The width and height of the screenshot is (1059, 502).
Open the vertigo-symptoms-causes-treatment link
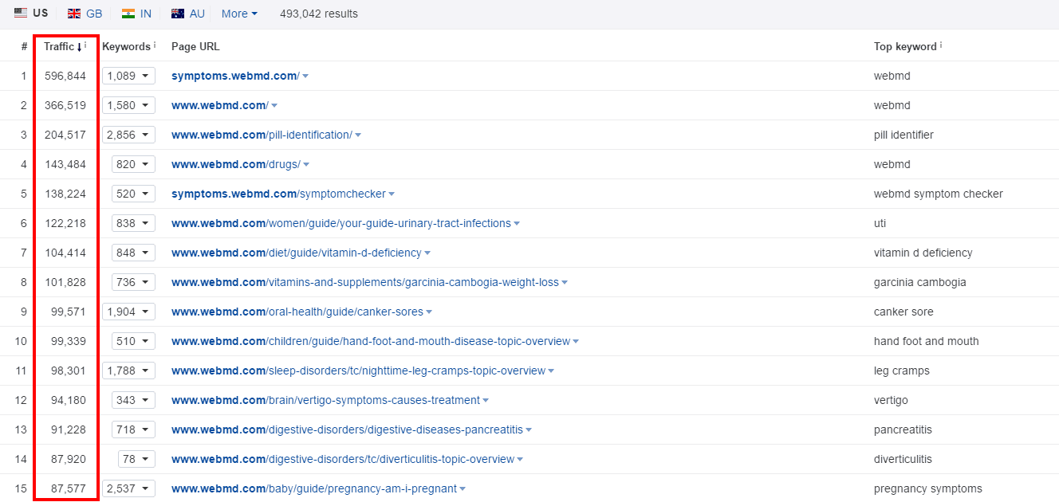325,400
